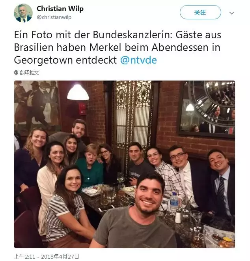Open the tweet timestamp 上午2:11 - 2018年4月27日

click(x=47, y=256)
